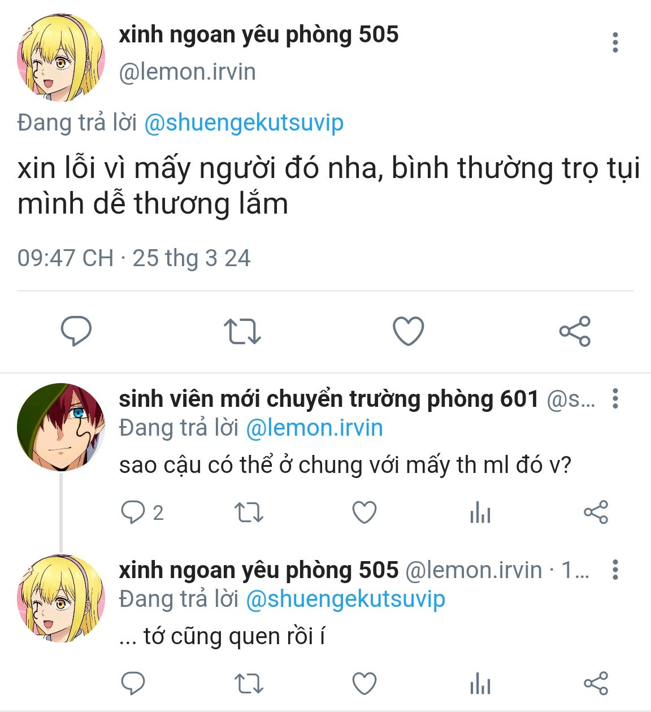View analytics of phòng 601 reply

(480, 513)
